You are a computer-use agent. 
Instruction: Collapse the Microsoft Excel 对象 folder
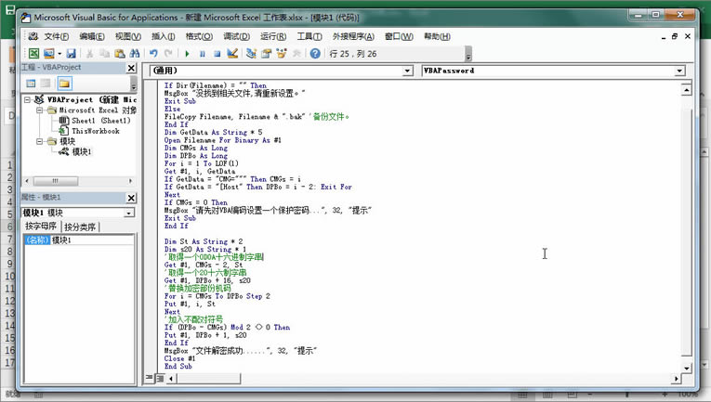click(x=40, y=110)
